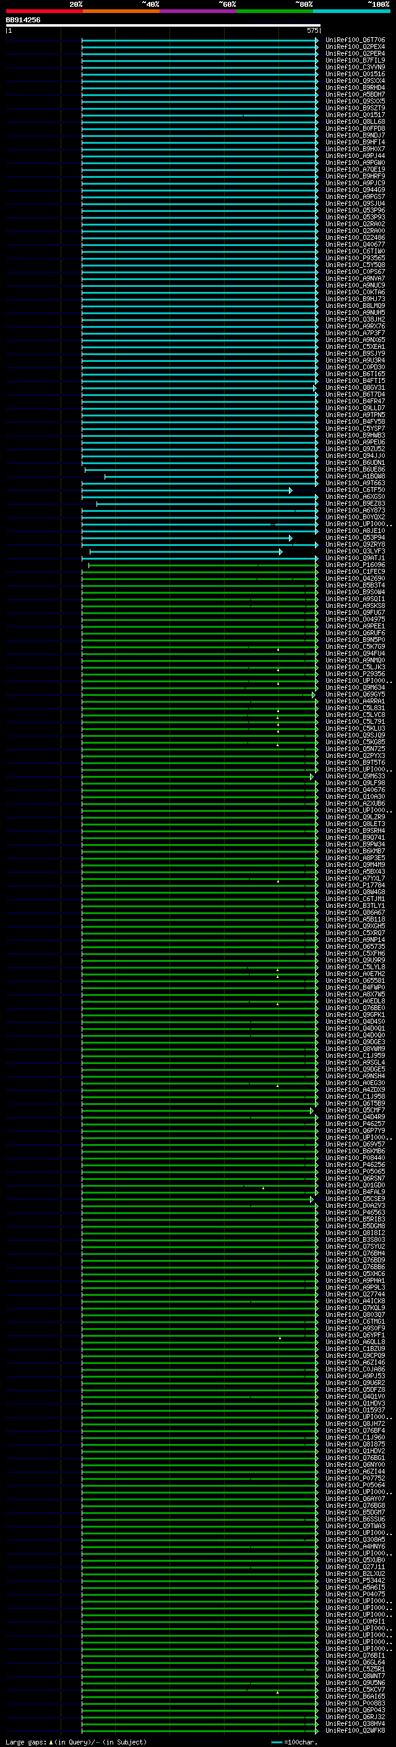Select the UniRef100_O04975 label
The width and height of the screenshot is (396, 1747).
tap(355, 620)
